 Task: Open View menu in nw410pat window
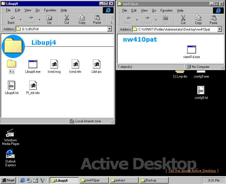point(144,10)
